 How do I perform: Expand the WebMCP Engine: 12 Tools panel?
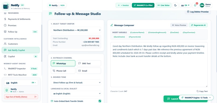pyautogui.click(x=196, y=98)
